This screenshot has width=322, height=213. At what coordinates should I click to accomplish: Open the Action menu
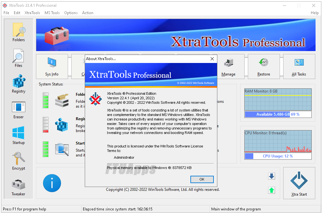(x=88, y=13)
